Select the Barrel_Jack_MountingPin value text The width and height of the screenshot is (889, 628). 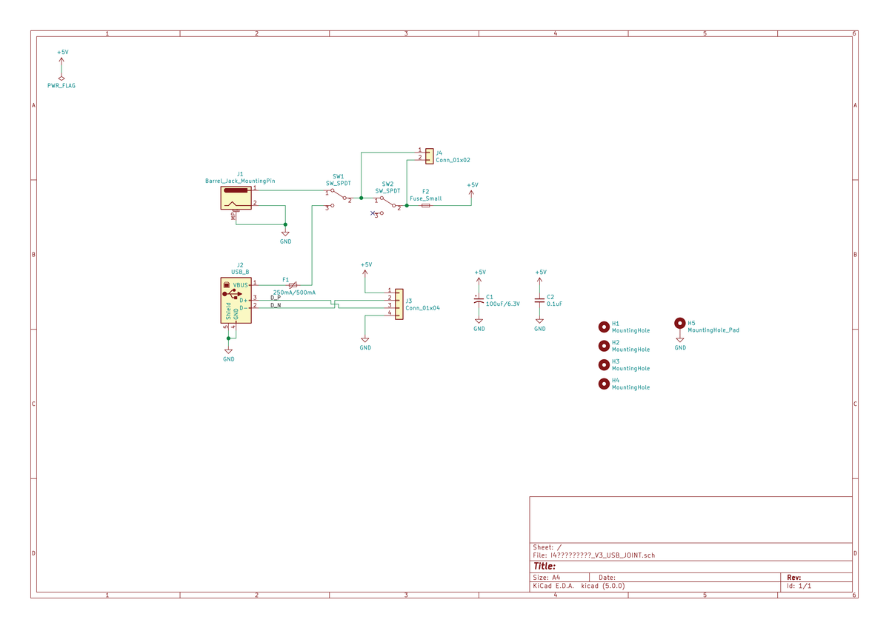tap(240, 181)
